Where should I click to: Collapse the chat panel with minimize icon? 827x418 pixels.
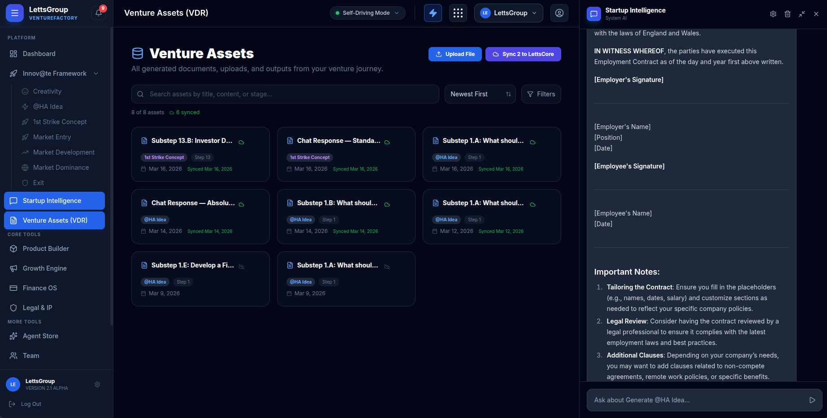point(801,14)
